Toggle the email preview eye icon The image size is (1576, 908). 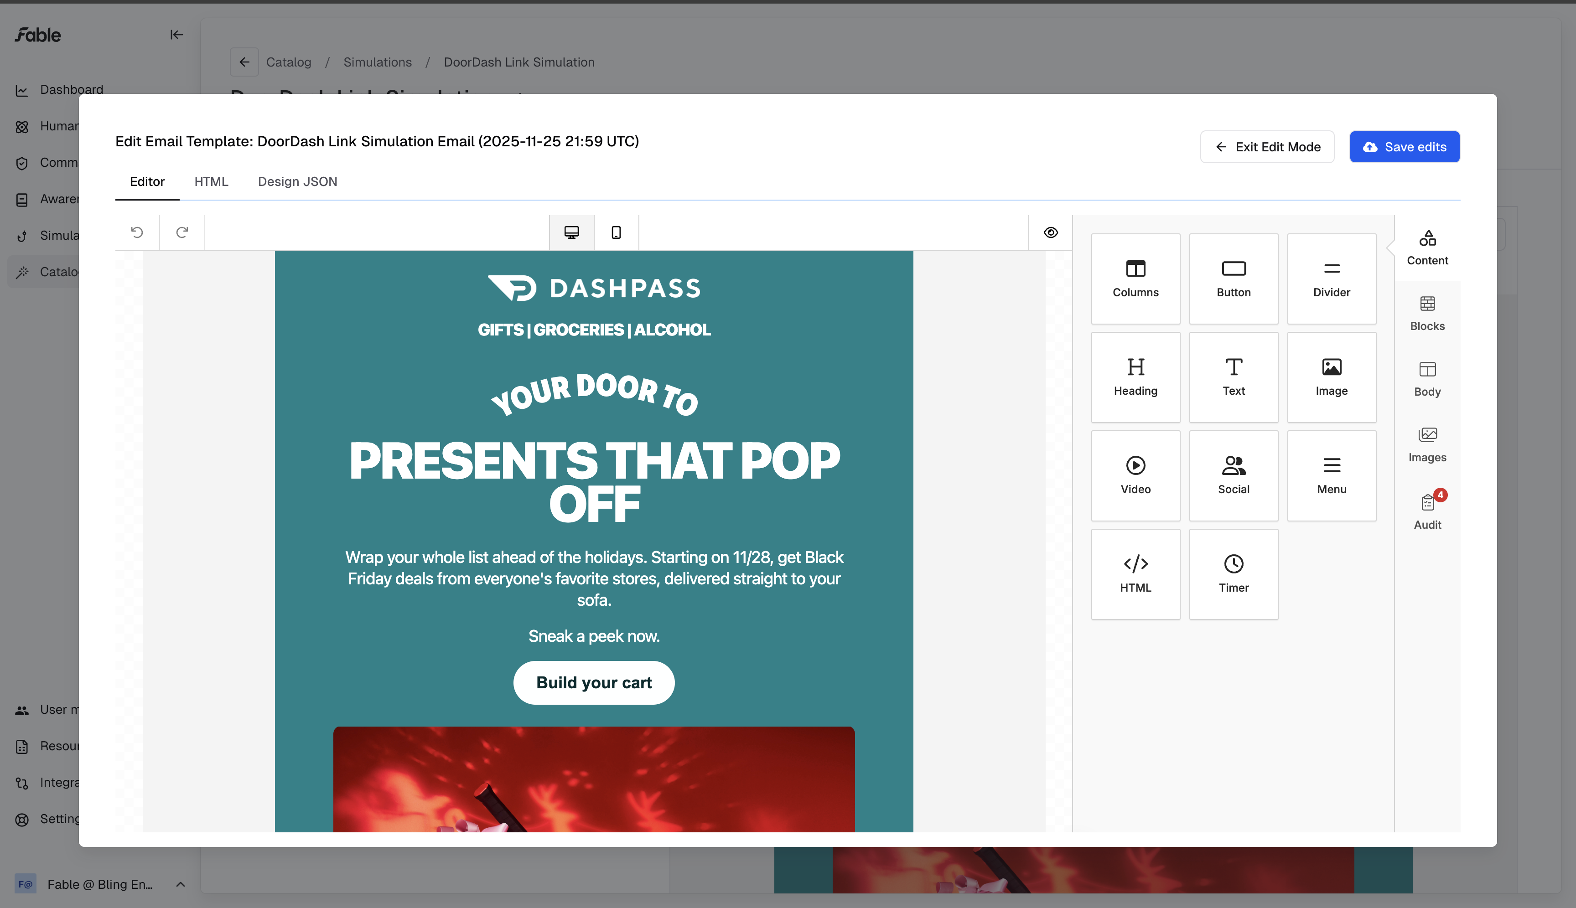click(1051, 232)
